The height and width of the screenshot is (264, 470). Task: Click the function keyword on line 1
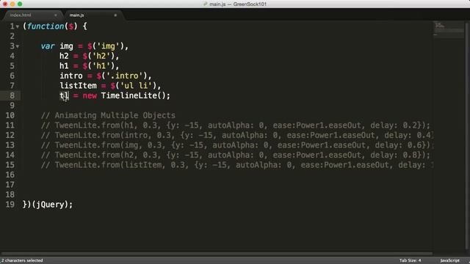[46, 26]
